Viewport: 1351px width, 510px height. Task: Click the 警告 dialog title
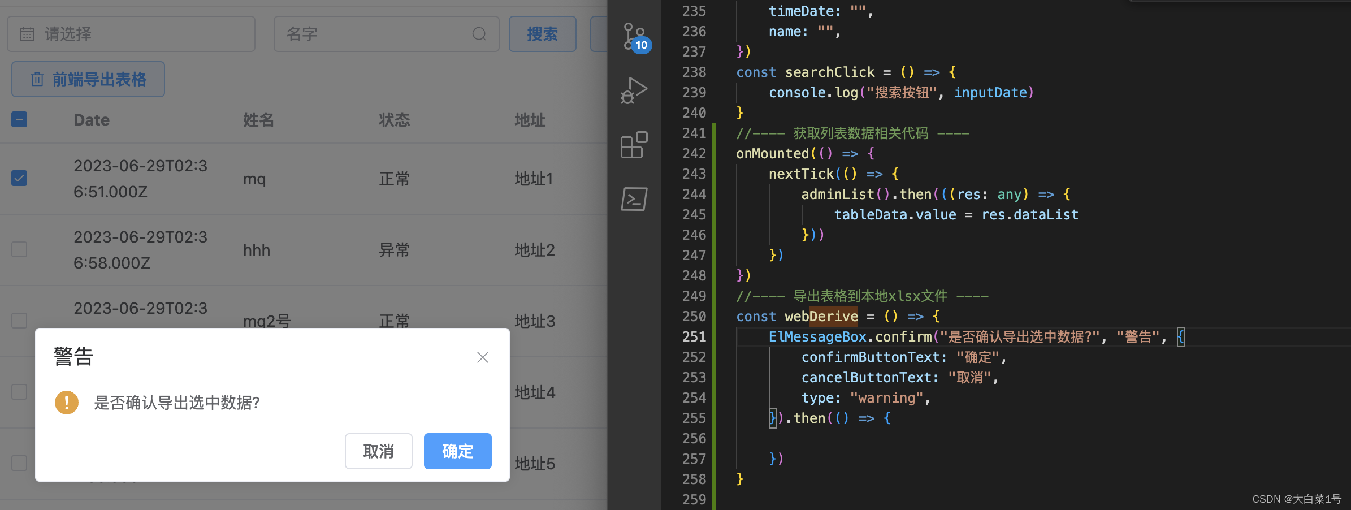(73, 357)
